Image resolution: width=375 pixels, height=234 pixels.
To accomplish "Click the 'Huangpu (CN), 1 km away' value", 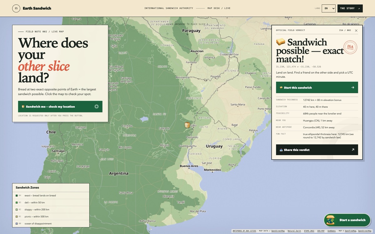I will [318, 120].
